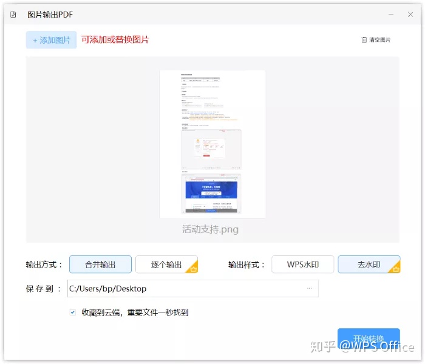Image resolution: width=425 pixels, height=364 pixels.
Task: Choose 合并输出 output mode
Action: 100,265
